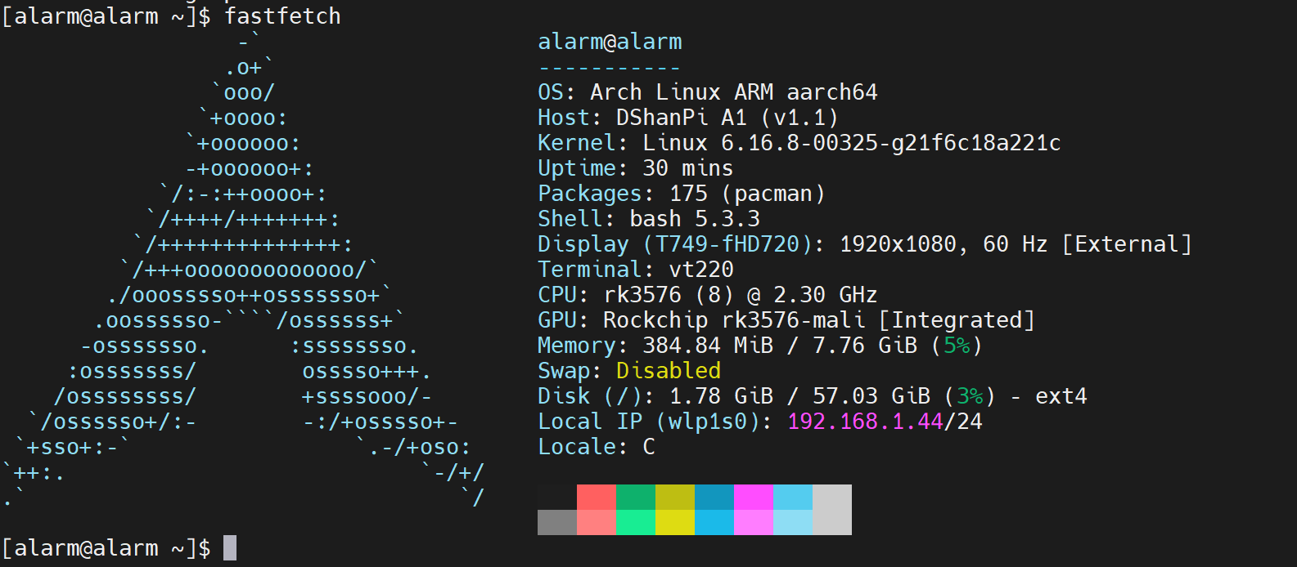Screen dimensions: 1297x567
Task: Select the Display resolution 1920x1080 text
Action: 898,244
